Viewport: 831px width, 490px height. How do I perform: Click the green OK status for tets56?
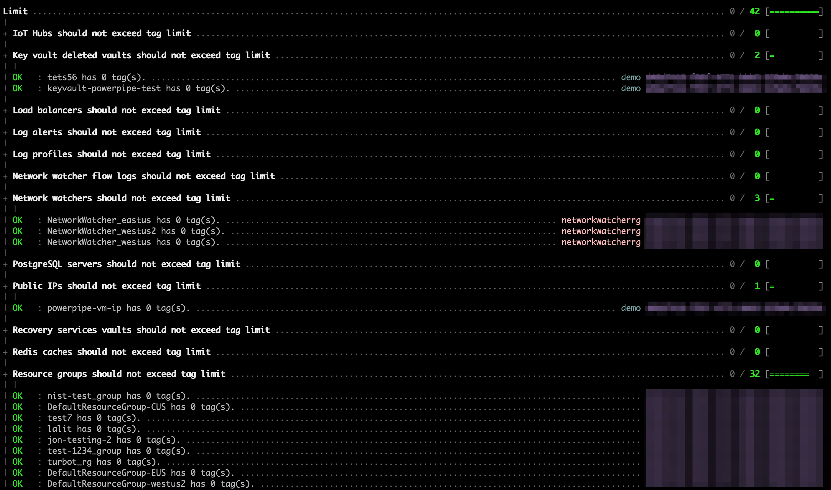point(18,77)
